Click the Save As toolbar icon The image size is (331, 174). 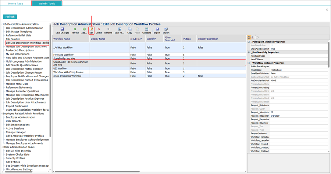click(x=120, y=29)
